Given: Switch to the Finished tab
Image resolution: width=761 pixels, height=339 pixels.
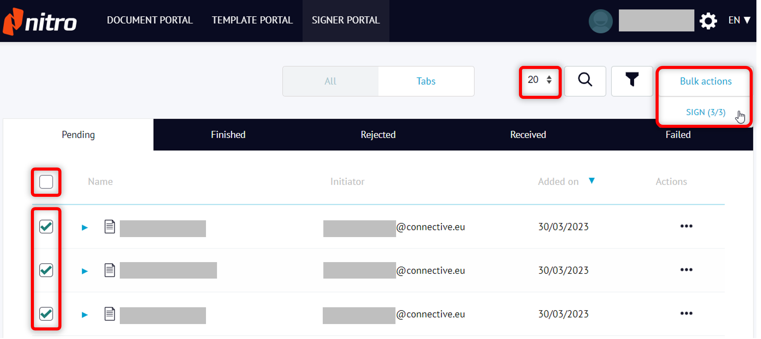Looking at the screenshot, I should click(x=228, y=135).
